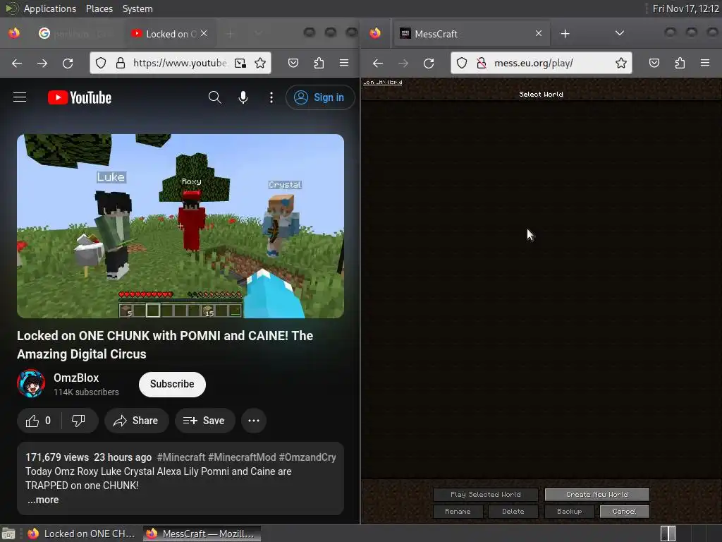Screen dimensions: 722x542
Task: Open the System menu
Action: click(137, 8)
